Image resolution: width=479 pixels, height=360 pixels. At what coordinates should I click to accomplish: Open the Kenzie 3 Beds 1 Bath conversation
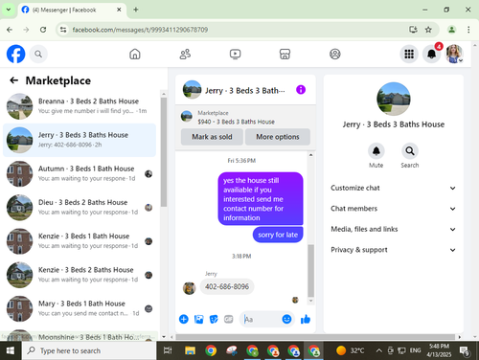tap(80, 241)
